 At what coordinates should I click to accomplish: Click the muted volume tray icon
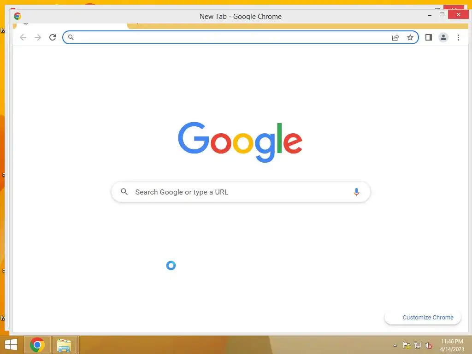click(x=429, y=346)
